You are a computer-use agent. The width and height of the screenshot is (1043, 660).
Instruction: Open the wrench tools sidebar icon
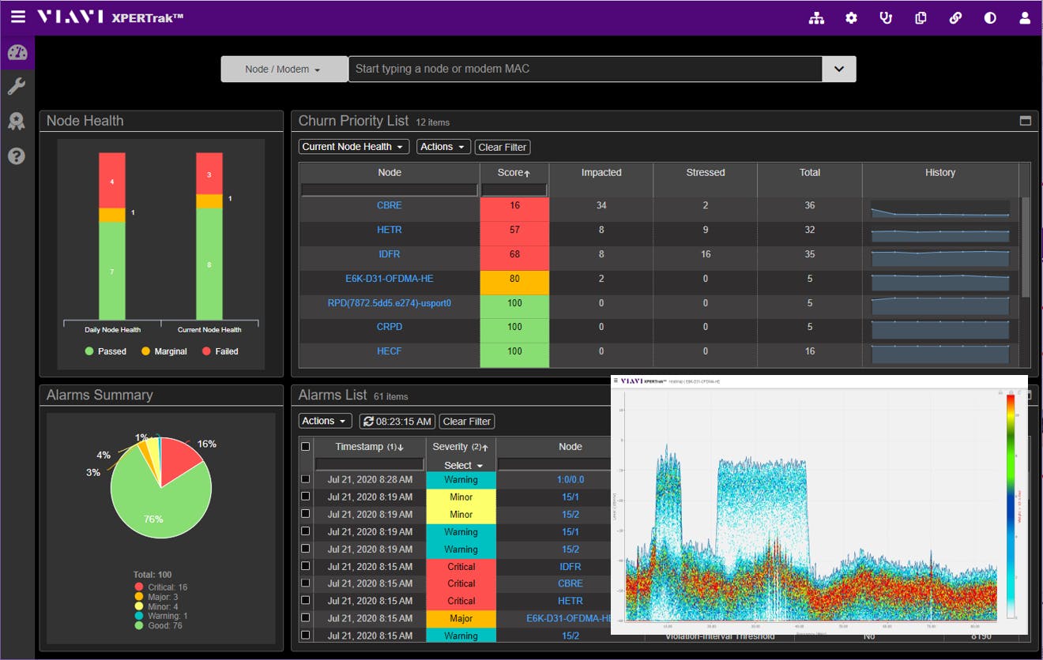(17, 86)
